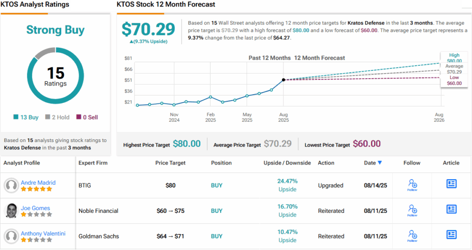The image size is (472, 250).
Task: Open Andre Madrid analyst profile link
Action: (38, 182)
